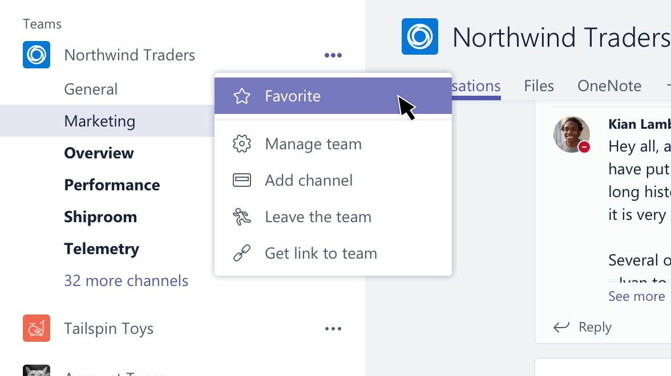Click the Get link chain icon

click(x=242, y=253)
